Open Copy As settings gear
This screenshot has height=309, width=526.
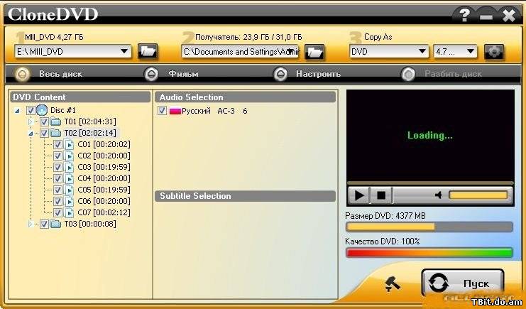pos(494,52)
